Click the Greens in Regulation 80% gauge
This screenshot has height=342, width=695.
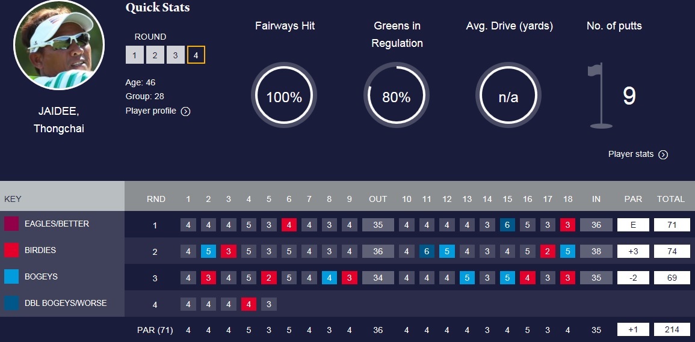tap(396, 96)
